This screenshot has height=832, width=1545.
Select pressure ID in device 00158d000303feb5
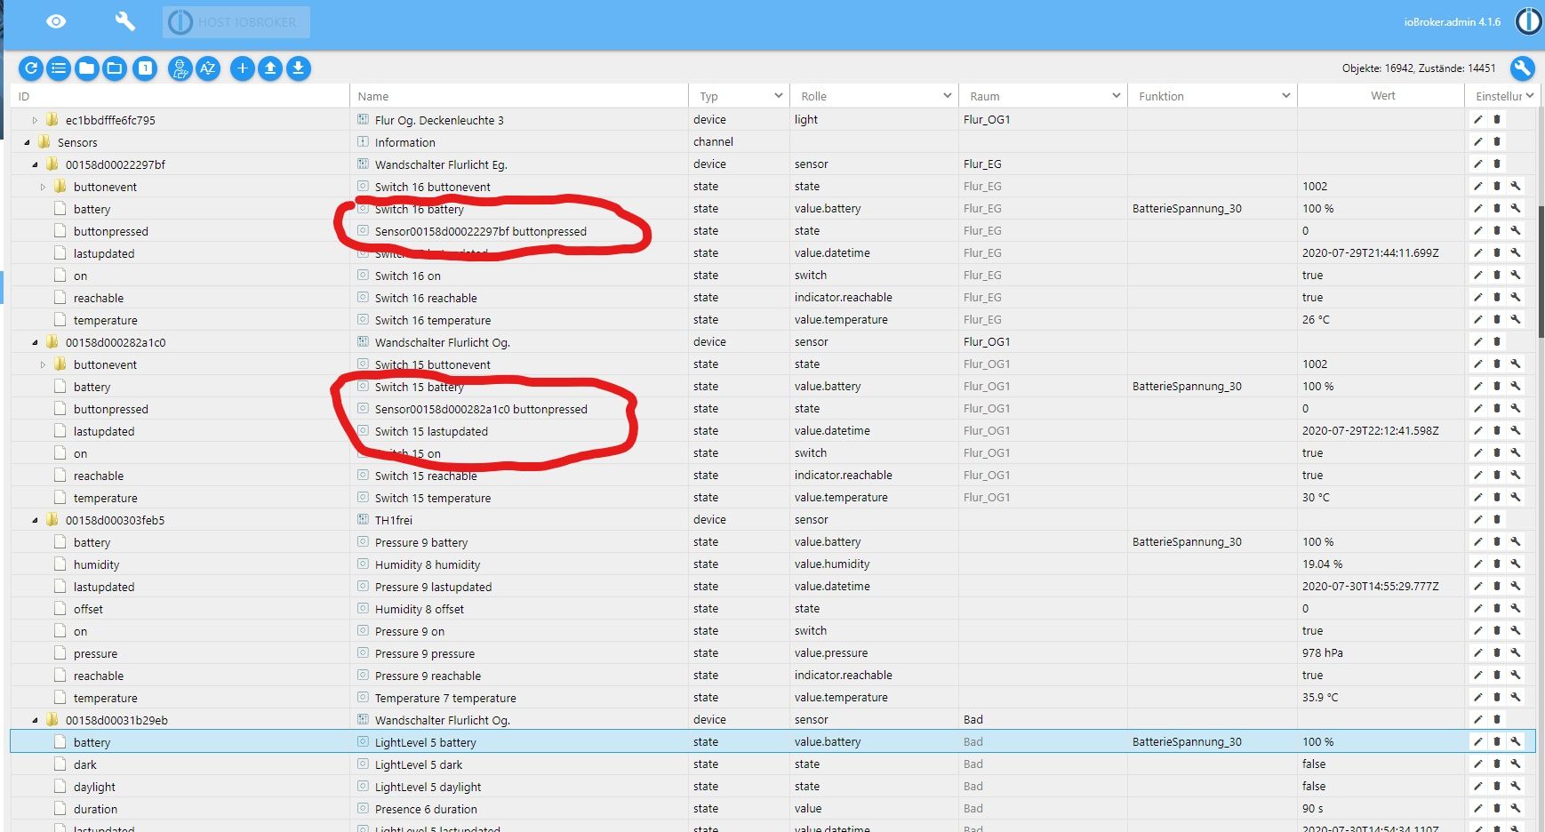pos(95,653)
